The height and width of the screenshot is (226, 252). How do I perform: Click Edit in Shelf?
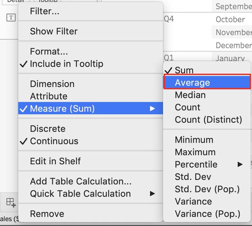point(55,161)
